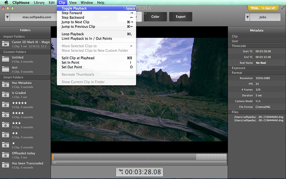
Task: Click the four-star smart folder icon
Action: [5, 115]
